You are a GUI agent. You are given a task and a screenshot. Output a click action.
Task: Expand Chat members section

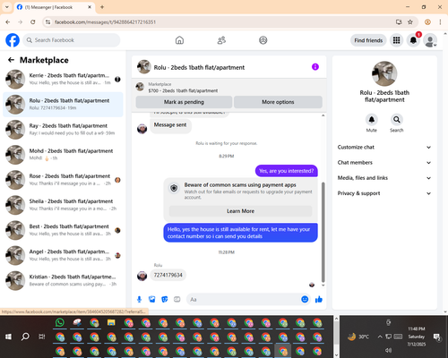click(384, 163)
